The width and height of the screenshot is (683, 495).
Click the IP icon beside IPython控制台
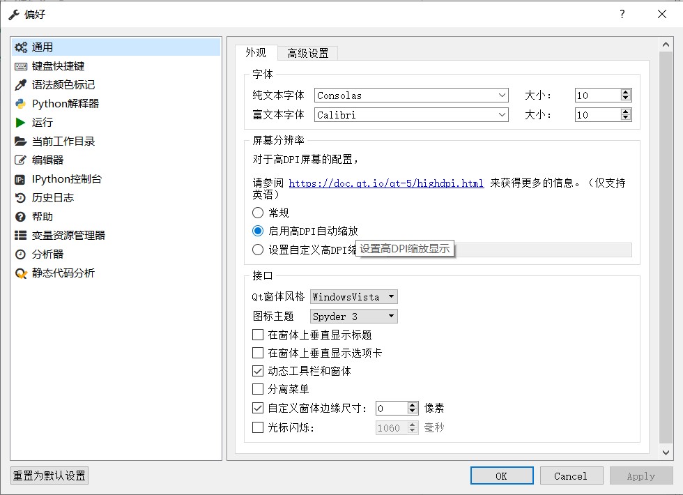20,180
